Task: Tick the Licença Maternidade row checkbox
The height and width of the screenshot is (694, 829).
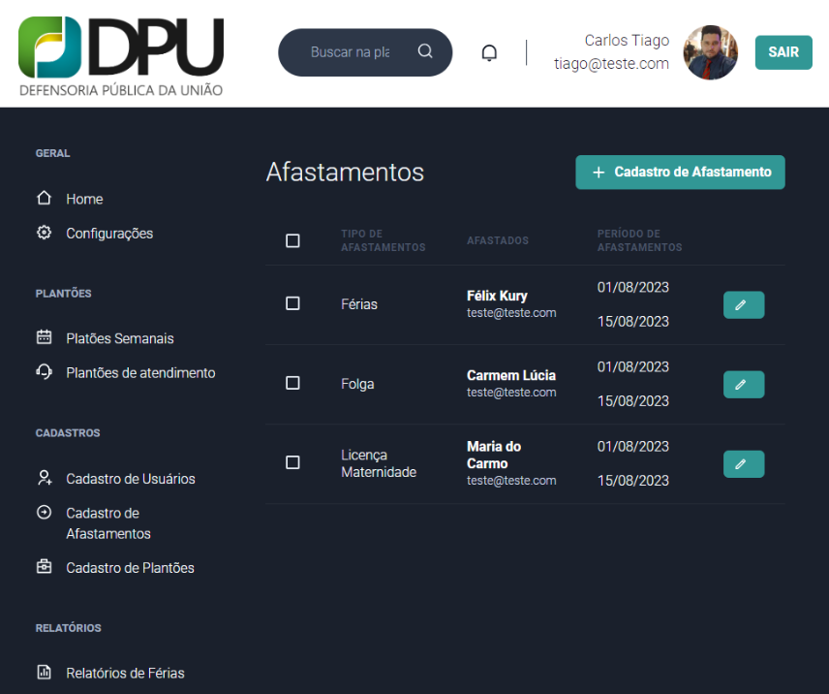Action: tap(292, 462)
